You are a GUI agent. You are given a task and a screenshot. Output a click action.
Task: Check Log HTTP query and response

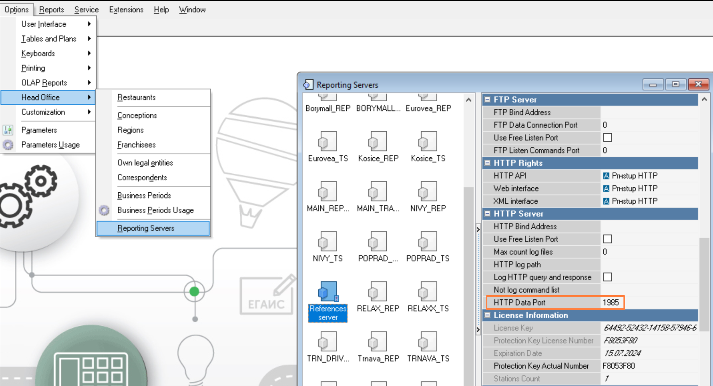pos(607,277)
